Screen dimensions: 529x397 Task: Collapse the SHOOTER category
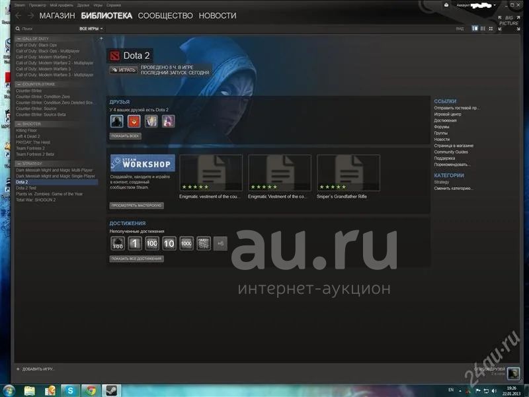(19, 124)
